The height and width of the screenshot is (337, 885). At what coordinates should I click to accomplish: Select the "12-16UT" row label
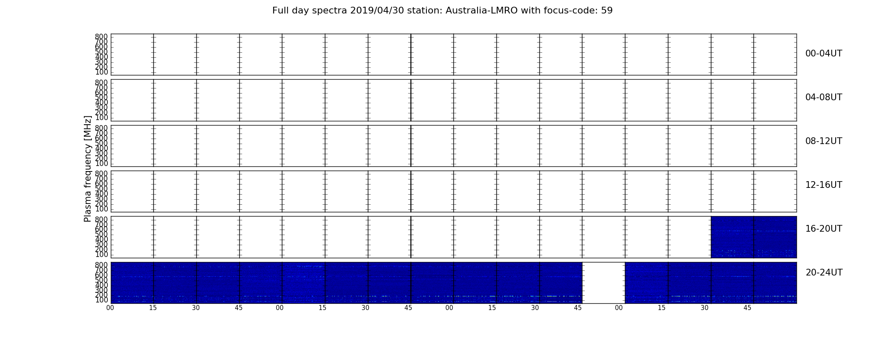click(x=823, y=185)
